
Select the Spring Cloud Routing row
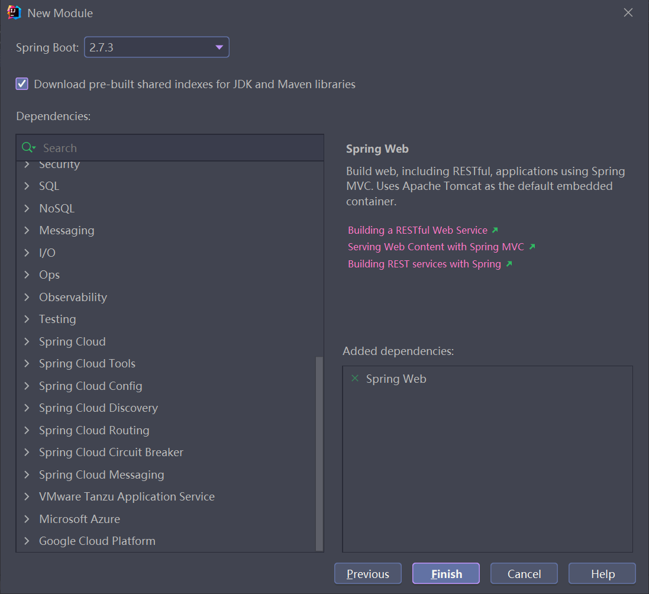pos(166,430)
